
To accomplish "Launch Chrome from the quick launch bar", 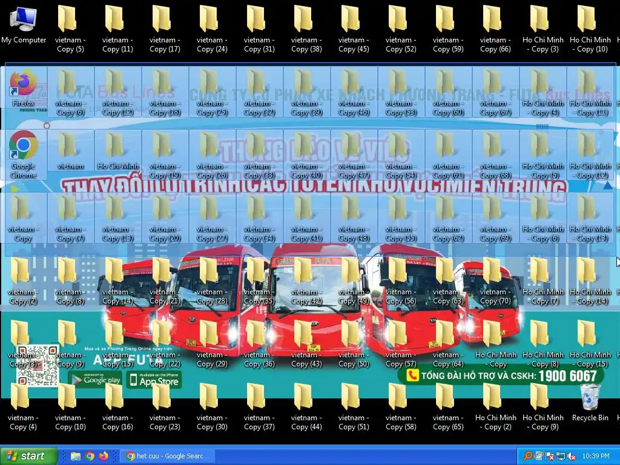I will pos(90,456).
